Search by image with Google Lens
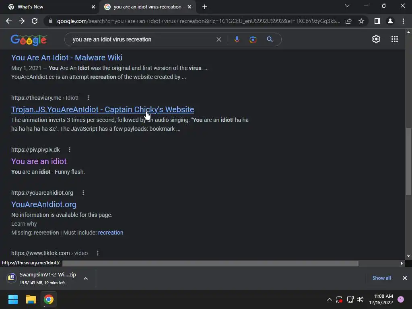This screenshot has height=309, width=412. tap(253, 39)
